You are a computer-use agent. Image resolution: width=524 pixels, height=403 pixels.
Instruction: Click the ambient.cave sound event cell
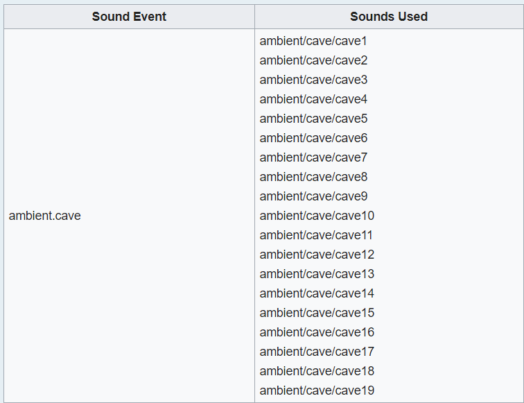pos(45,216)
